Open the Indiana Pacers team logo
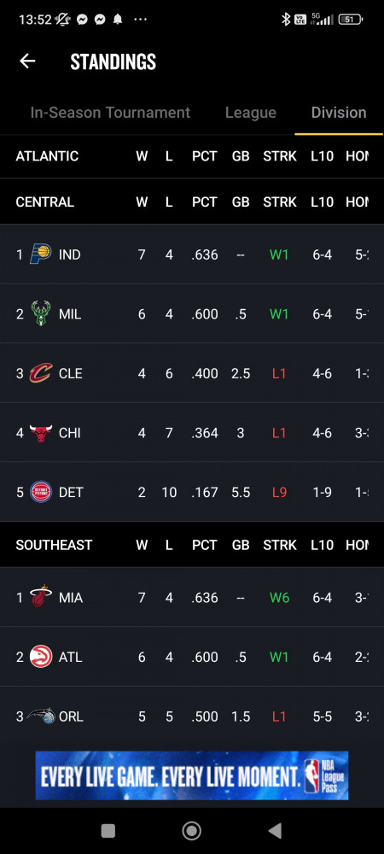This screenshot has height=854, width=384. pos(41,254)
